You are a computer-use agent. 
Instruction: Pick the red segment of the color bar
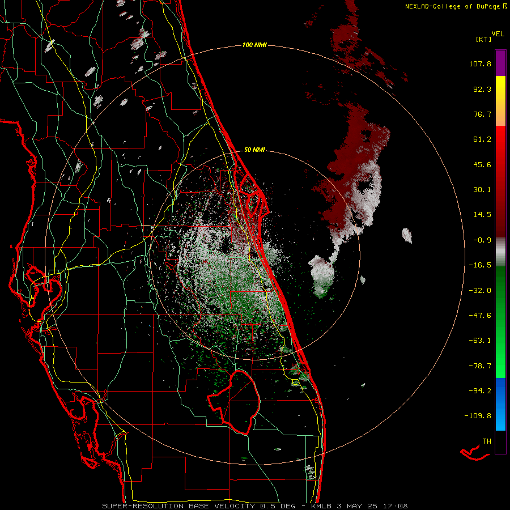pyautogui.click(x=500, y=181)
